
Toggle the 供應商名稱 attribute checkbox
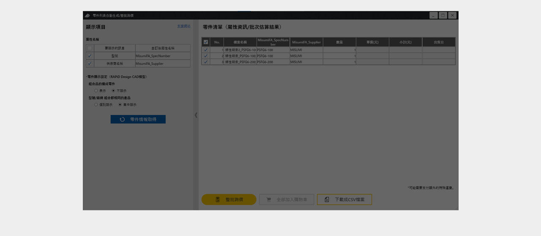[x=90, y=64]
